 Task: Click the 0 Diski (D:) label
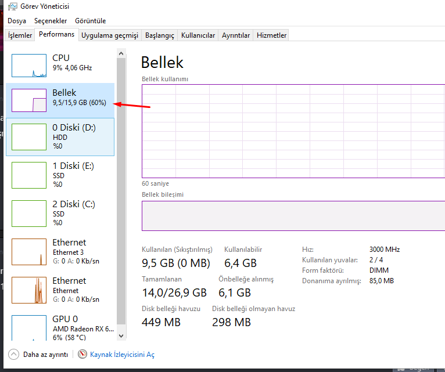(x=74, y=128)
